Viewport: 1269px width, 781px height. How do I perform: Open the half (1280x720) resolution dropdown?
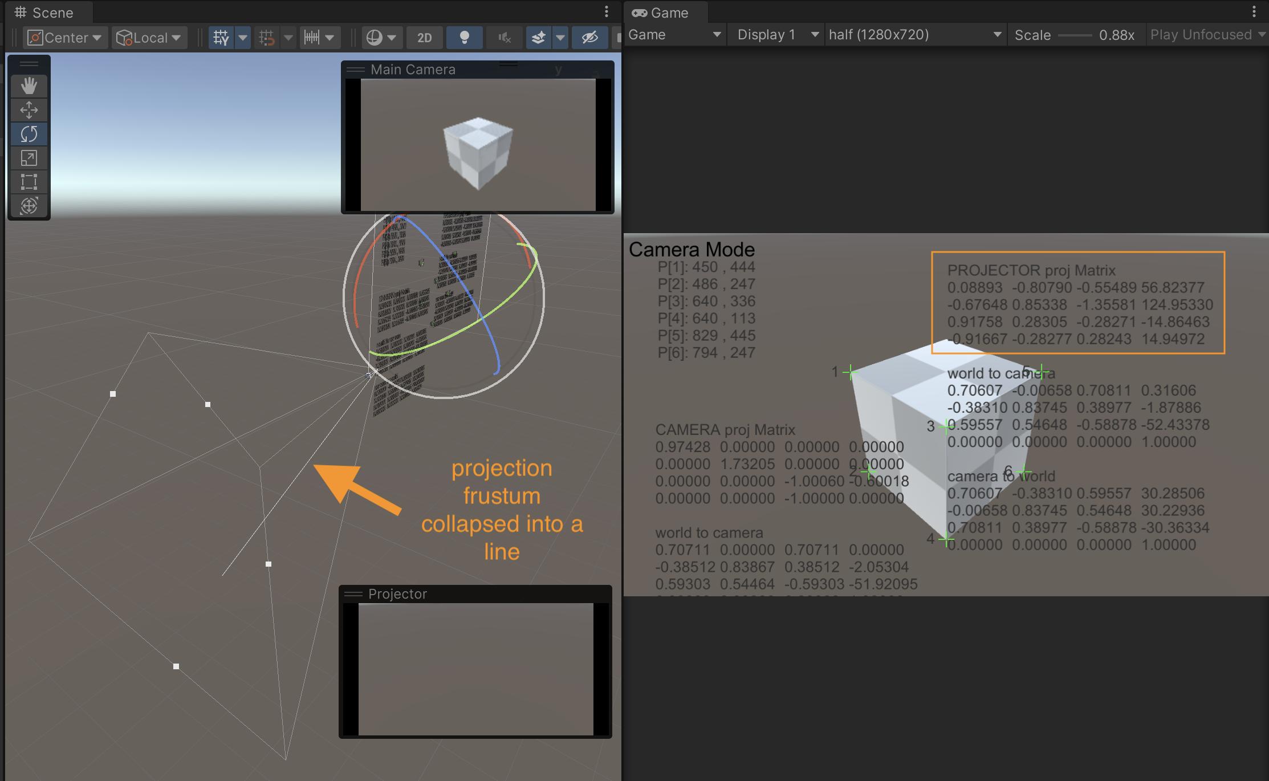(x=915, y=35)
